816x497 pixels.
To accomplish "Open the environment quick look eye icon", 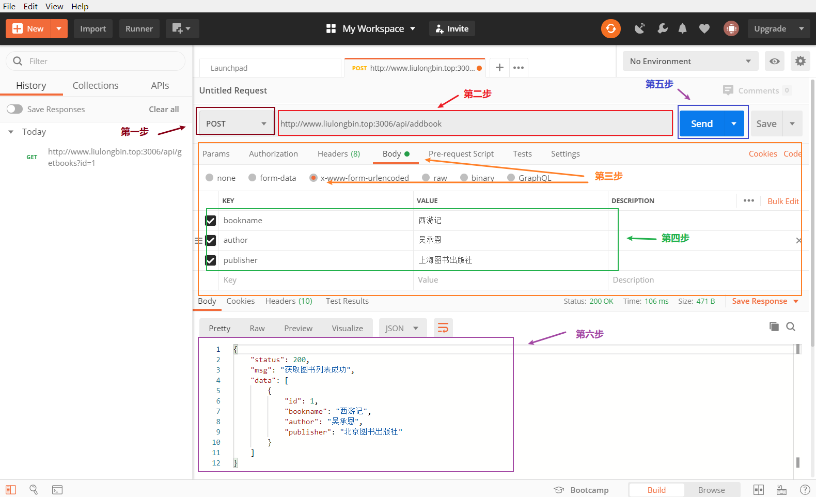I will 774,61.
